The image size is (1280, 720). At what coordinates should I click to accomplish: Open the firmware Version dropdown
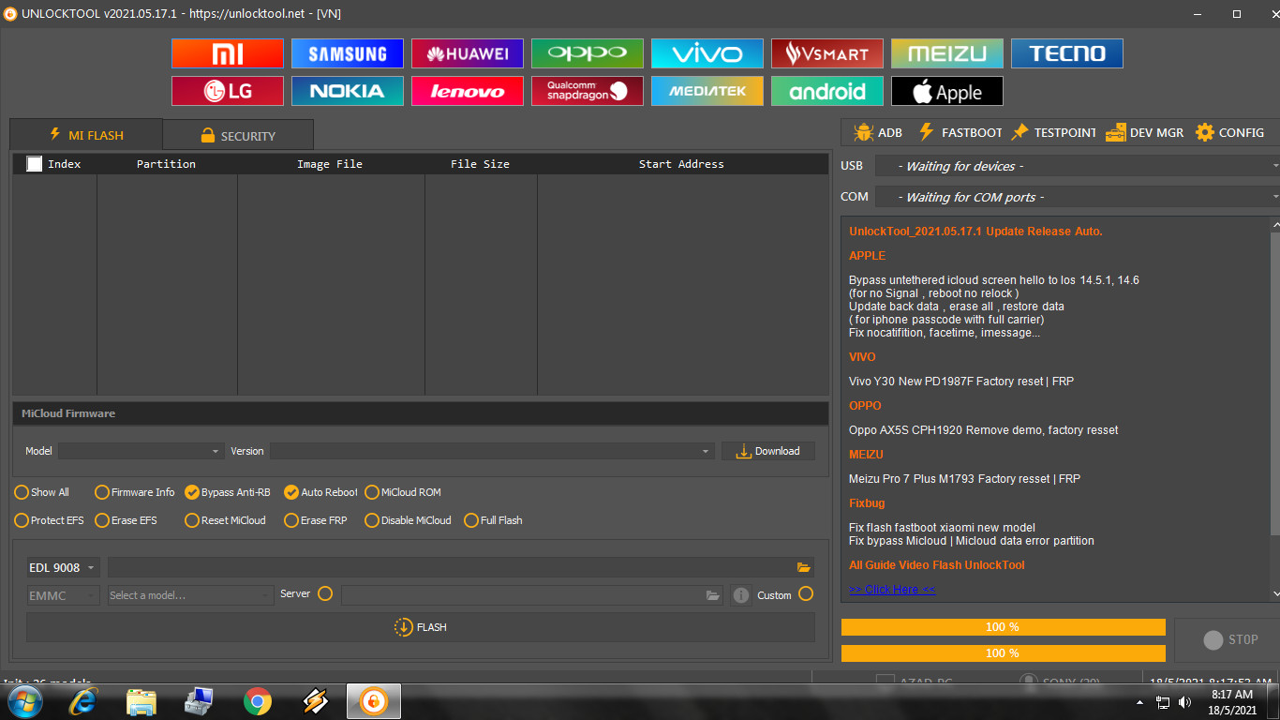tap(492, 451)
